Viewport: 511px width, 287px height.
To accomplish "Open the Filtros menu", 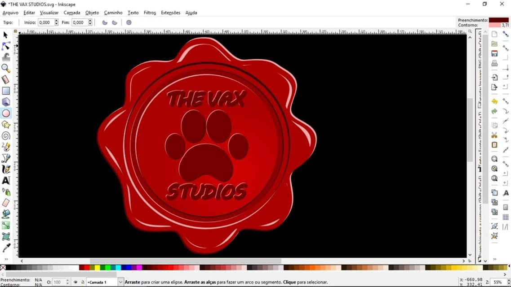I will pos(150,13).
